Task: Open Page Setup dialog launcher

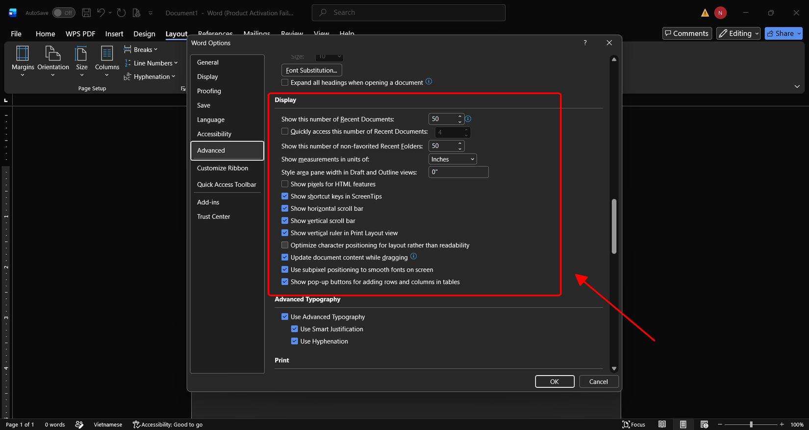Action: click(183, 89)
